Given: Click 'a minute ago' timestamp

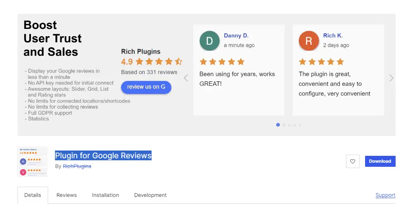Looking at the screenshot, I should 239,45.
